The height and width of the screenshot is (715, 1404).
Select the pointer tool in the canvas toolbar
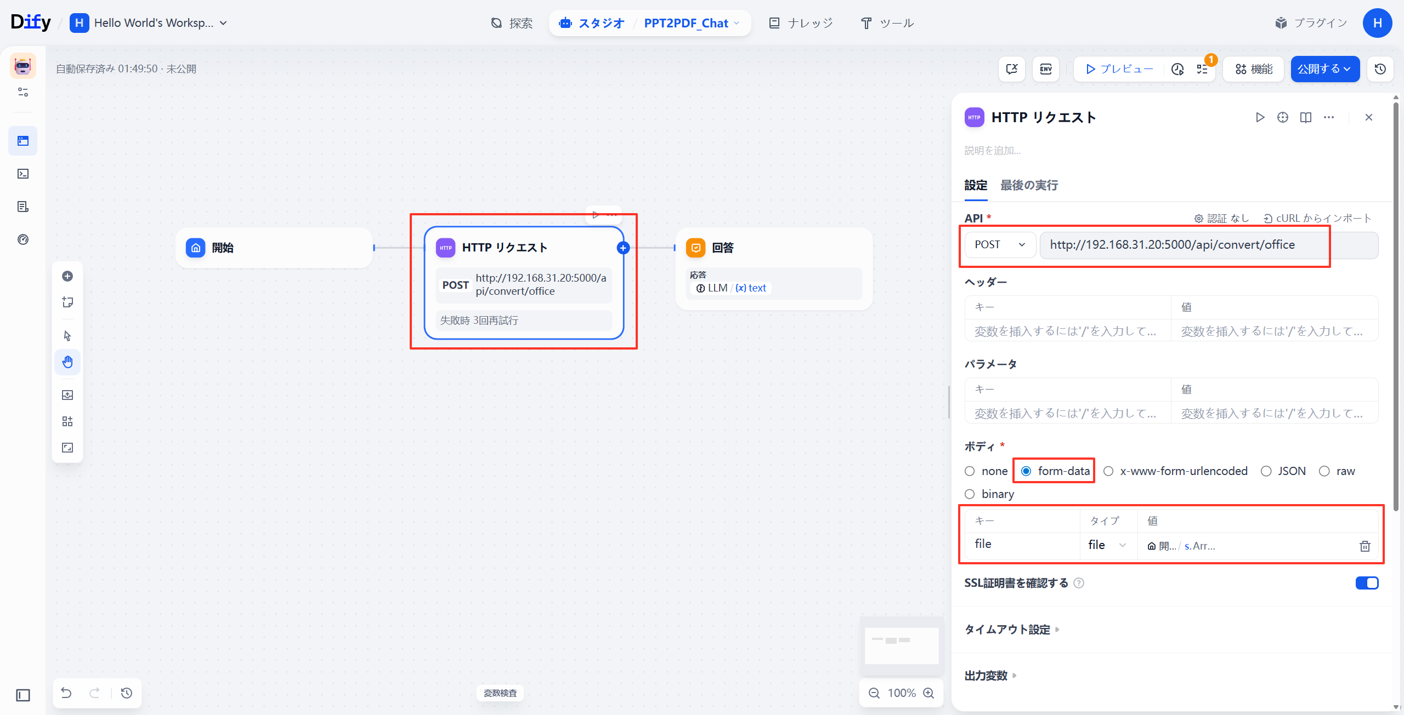click(67, 335)
